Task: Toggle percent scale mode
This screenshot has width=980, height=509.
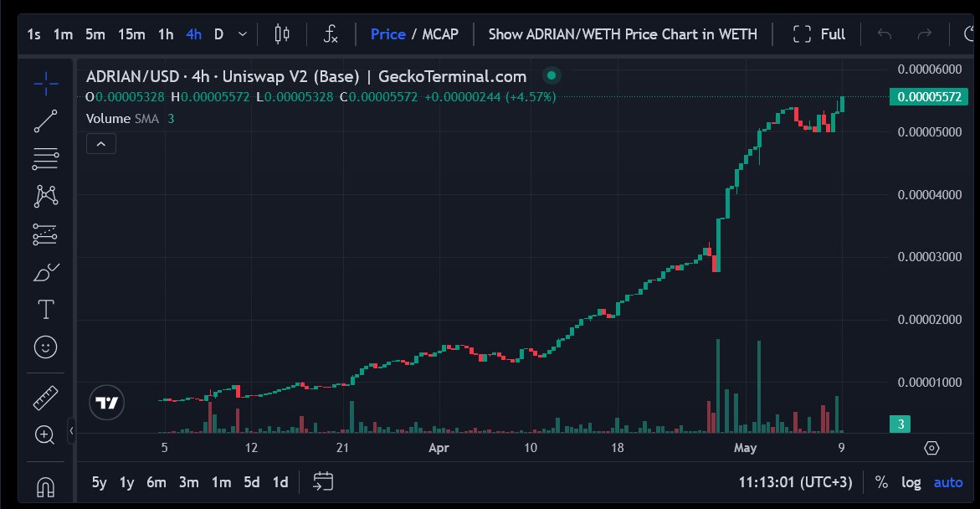Action: click(881, 482)
